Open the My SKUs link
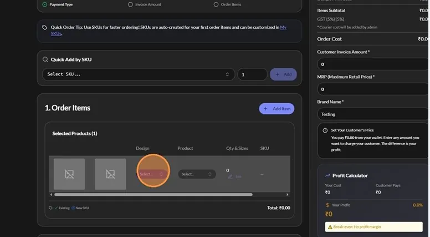This screenshot has height=237, width=430. [x=168, y=30]
